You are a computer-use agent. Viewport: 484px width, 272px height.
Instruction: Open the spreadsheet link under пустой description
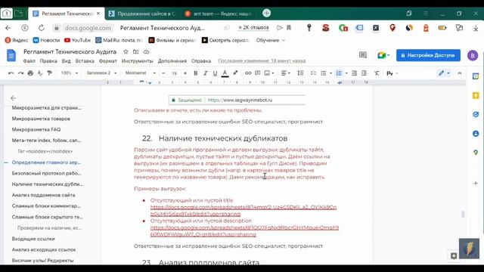tap(244, 231)
